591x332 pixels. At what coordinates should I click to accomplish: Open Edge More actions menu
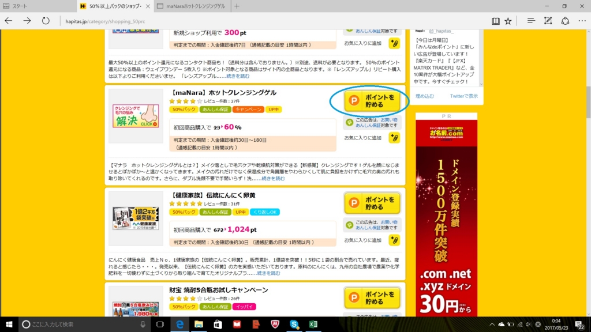582,21
